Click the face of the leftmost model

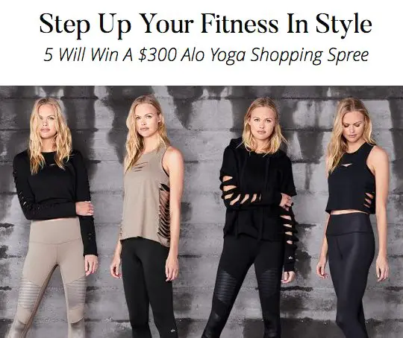47,122
